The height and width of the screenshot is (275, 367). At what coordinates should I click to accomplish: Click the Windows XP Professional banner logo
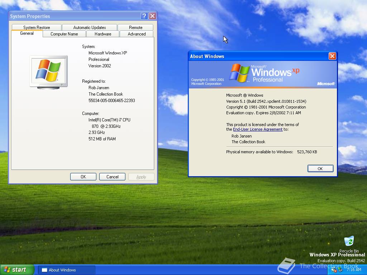coord(264,73)
